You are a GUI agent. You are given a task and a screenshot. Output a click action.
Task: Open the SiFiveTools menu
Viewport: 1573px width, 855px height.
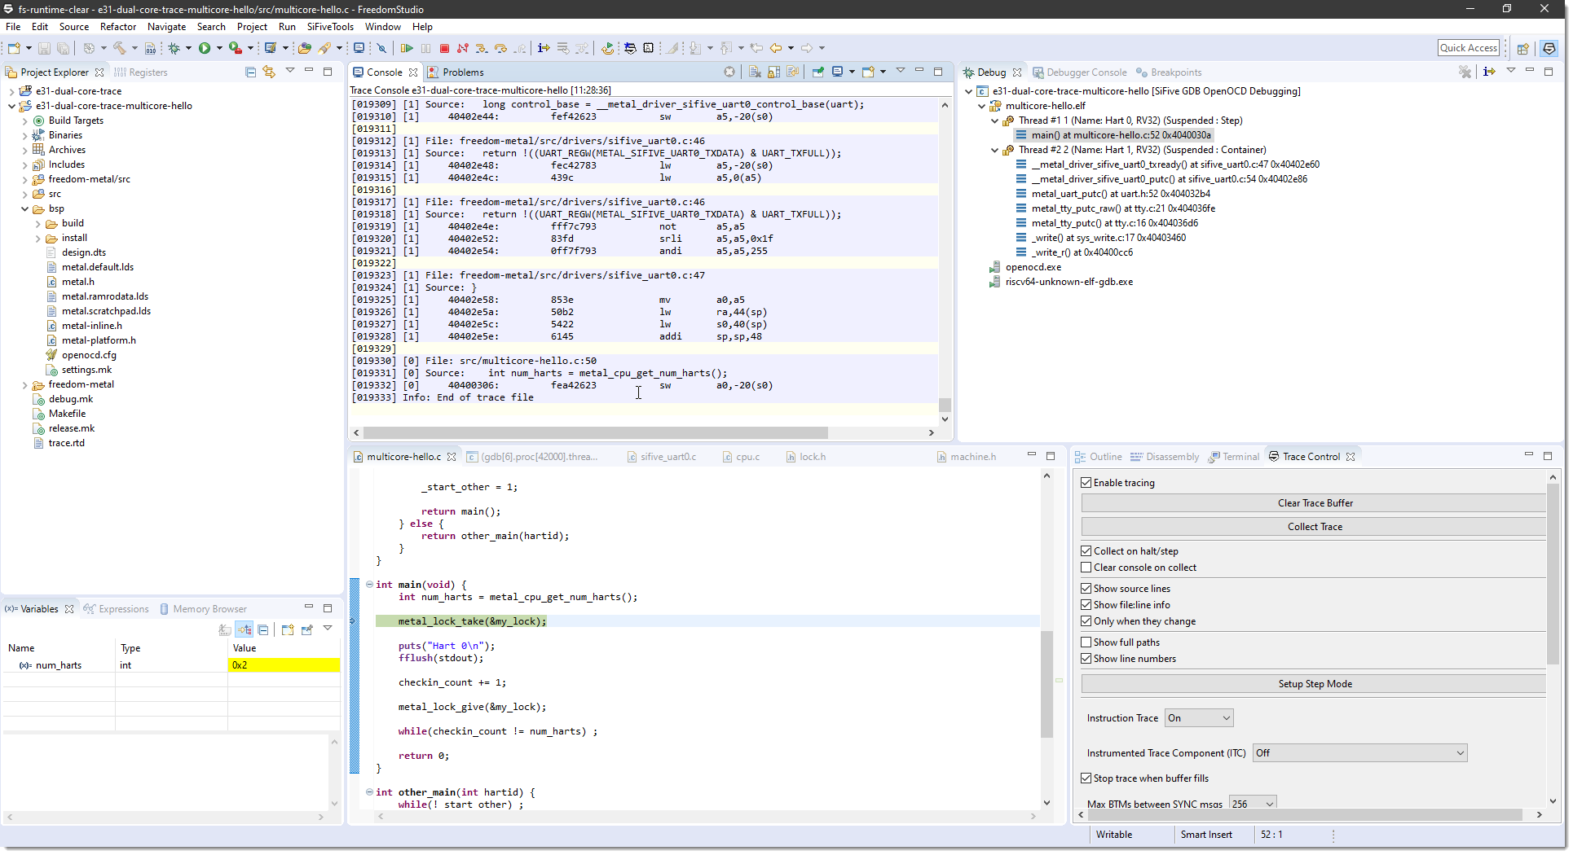coord(329,27)
